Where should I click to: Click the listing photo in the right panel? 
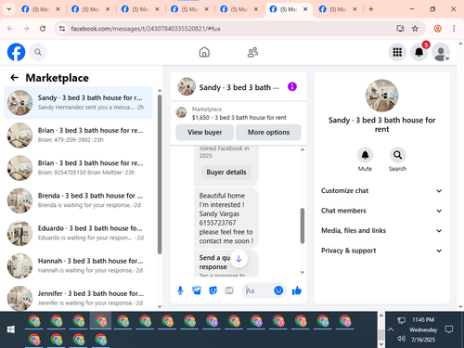pos(381,96)
